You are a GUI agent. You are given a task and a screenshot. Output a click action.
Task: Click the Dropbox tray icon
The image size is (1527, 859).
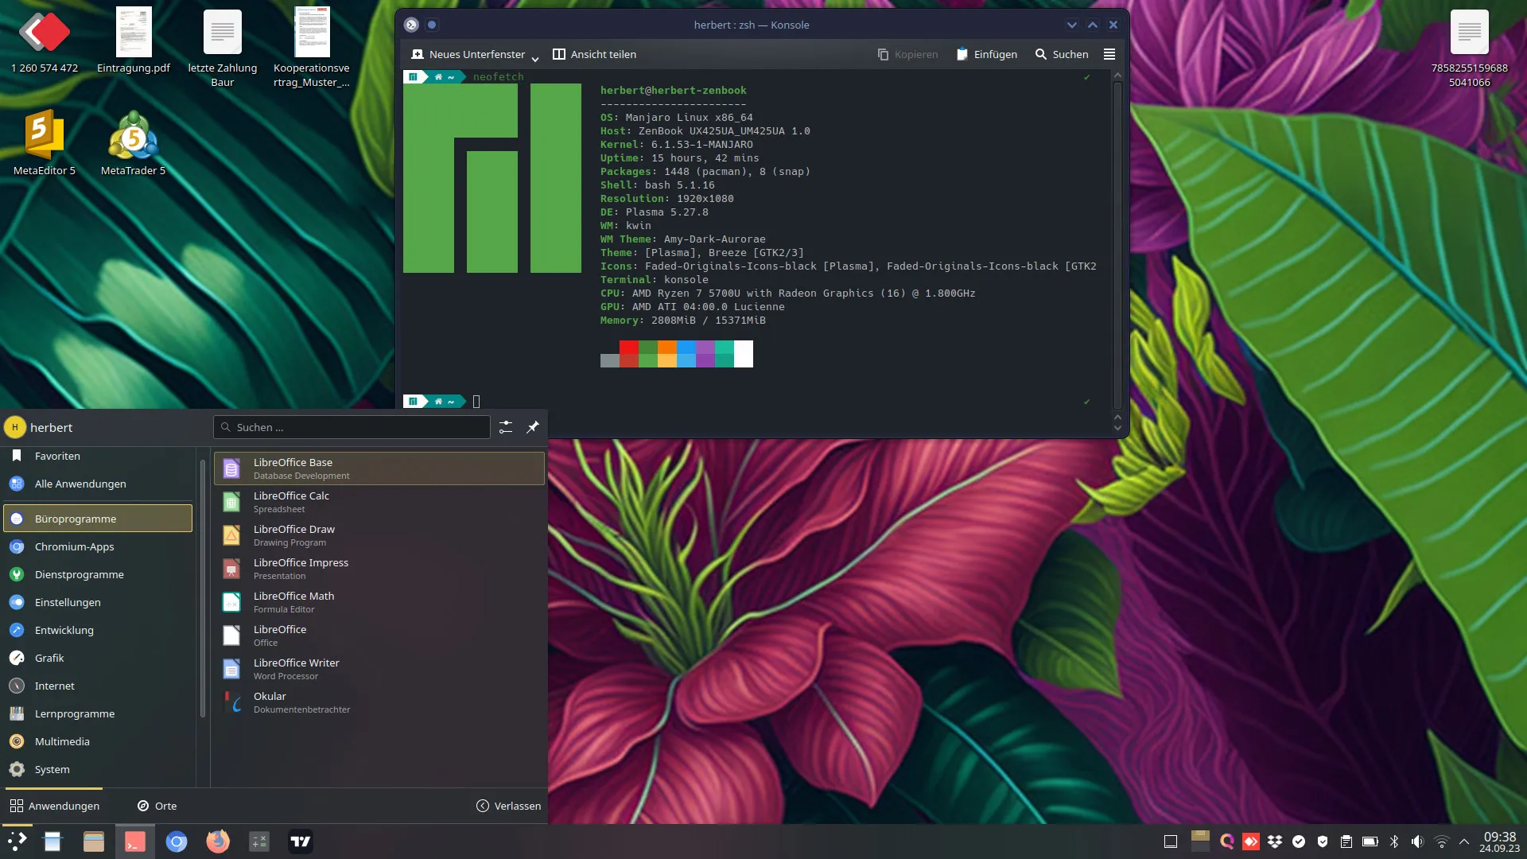point(1275,842)
